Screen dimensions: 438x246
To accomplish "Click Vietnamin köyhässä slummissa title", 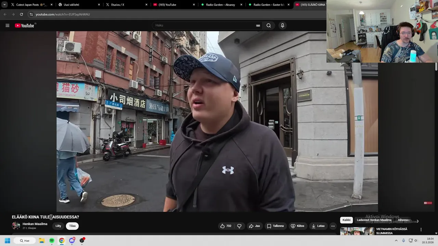I will [392, 231].
